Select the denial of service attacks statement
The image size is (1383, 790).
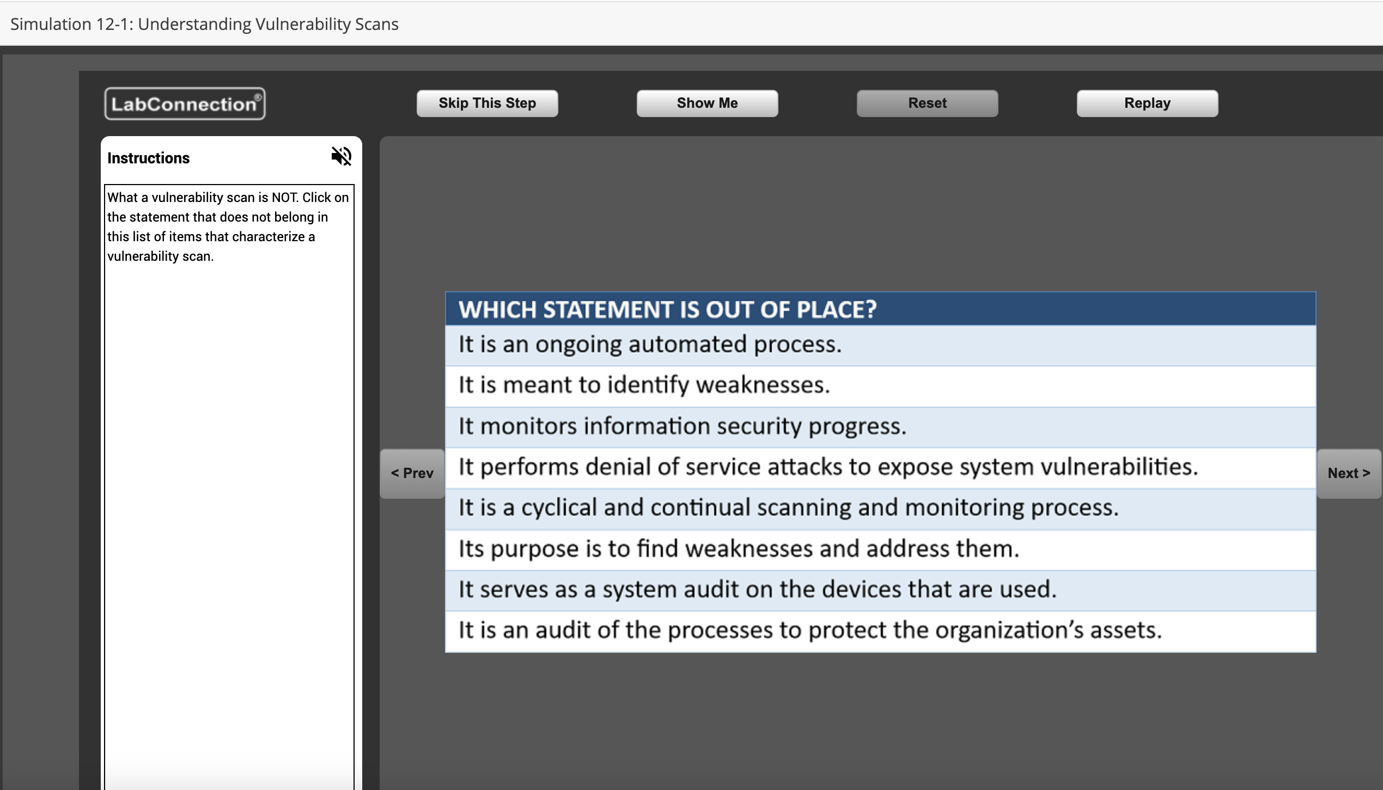828,467
